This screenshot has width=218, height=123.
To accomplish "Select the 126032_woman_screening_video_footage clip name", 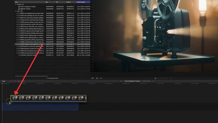I will (x=32, y=20).
